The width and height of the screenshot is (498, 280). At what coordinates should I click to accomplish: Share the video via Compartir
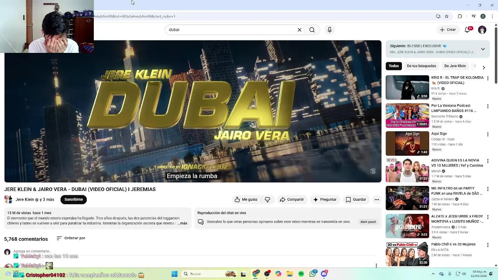click(292, 199)
